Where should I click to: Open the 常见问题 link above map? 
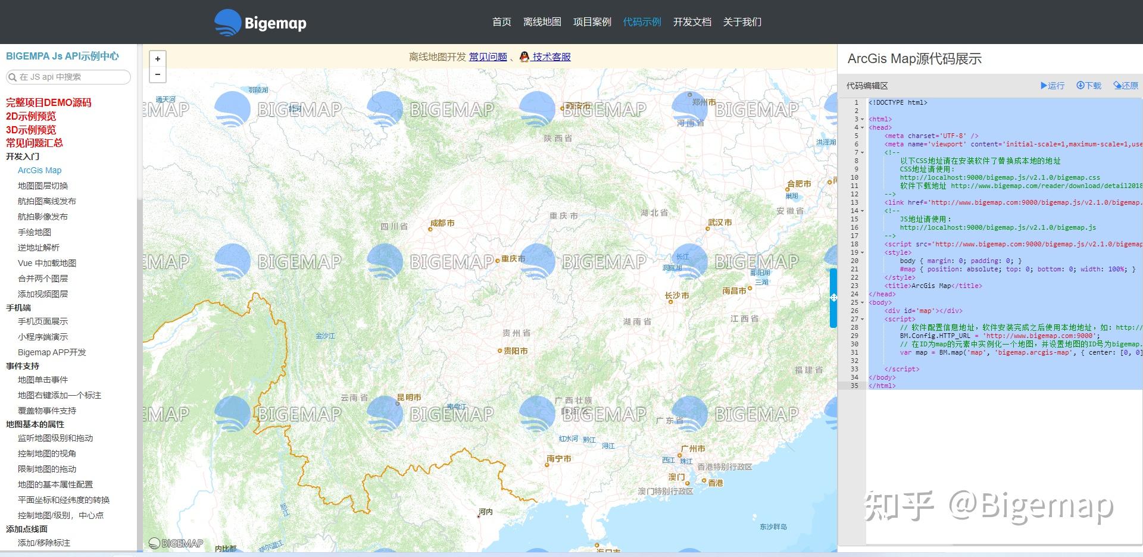pos(488,57)
